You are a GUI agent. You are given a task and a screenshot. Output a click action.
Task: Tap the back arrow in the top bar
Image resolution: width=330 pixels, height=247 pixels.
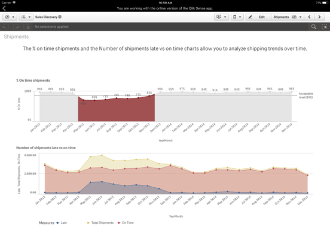[4, 8]
